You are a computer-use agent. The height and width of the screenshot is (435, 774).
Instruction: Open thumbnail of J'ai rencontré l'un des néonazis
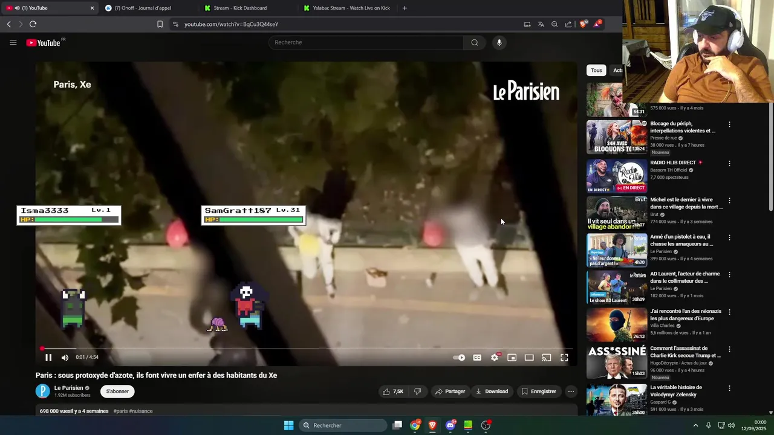coord(617,324)
